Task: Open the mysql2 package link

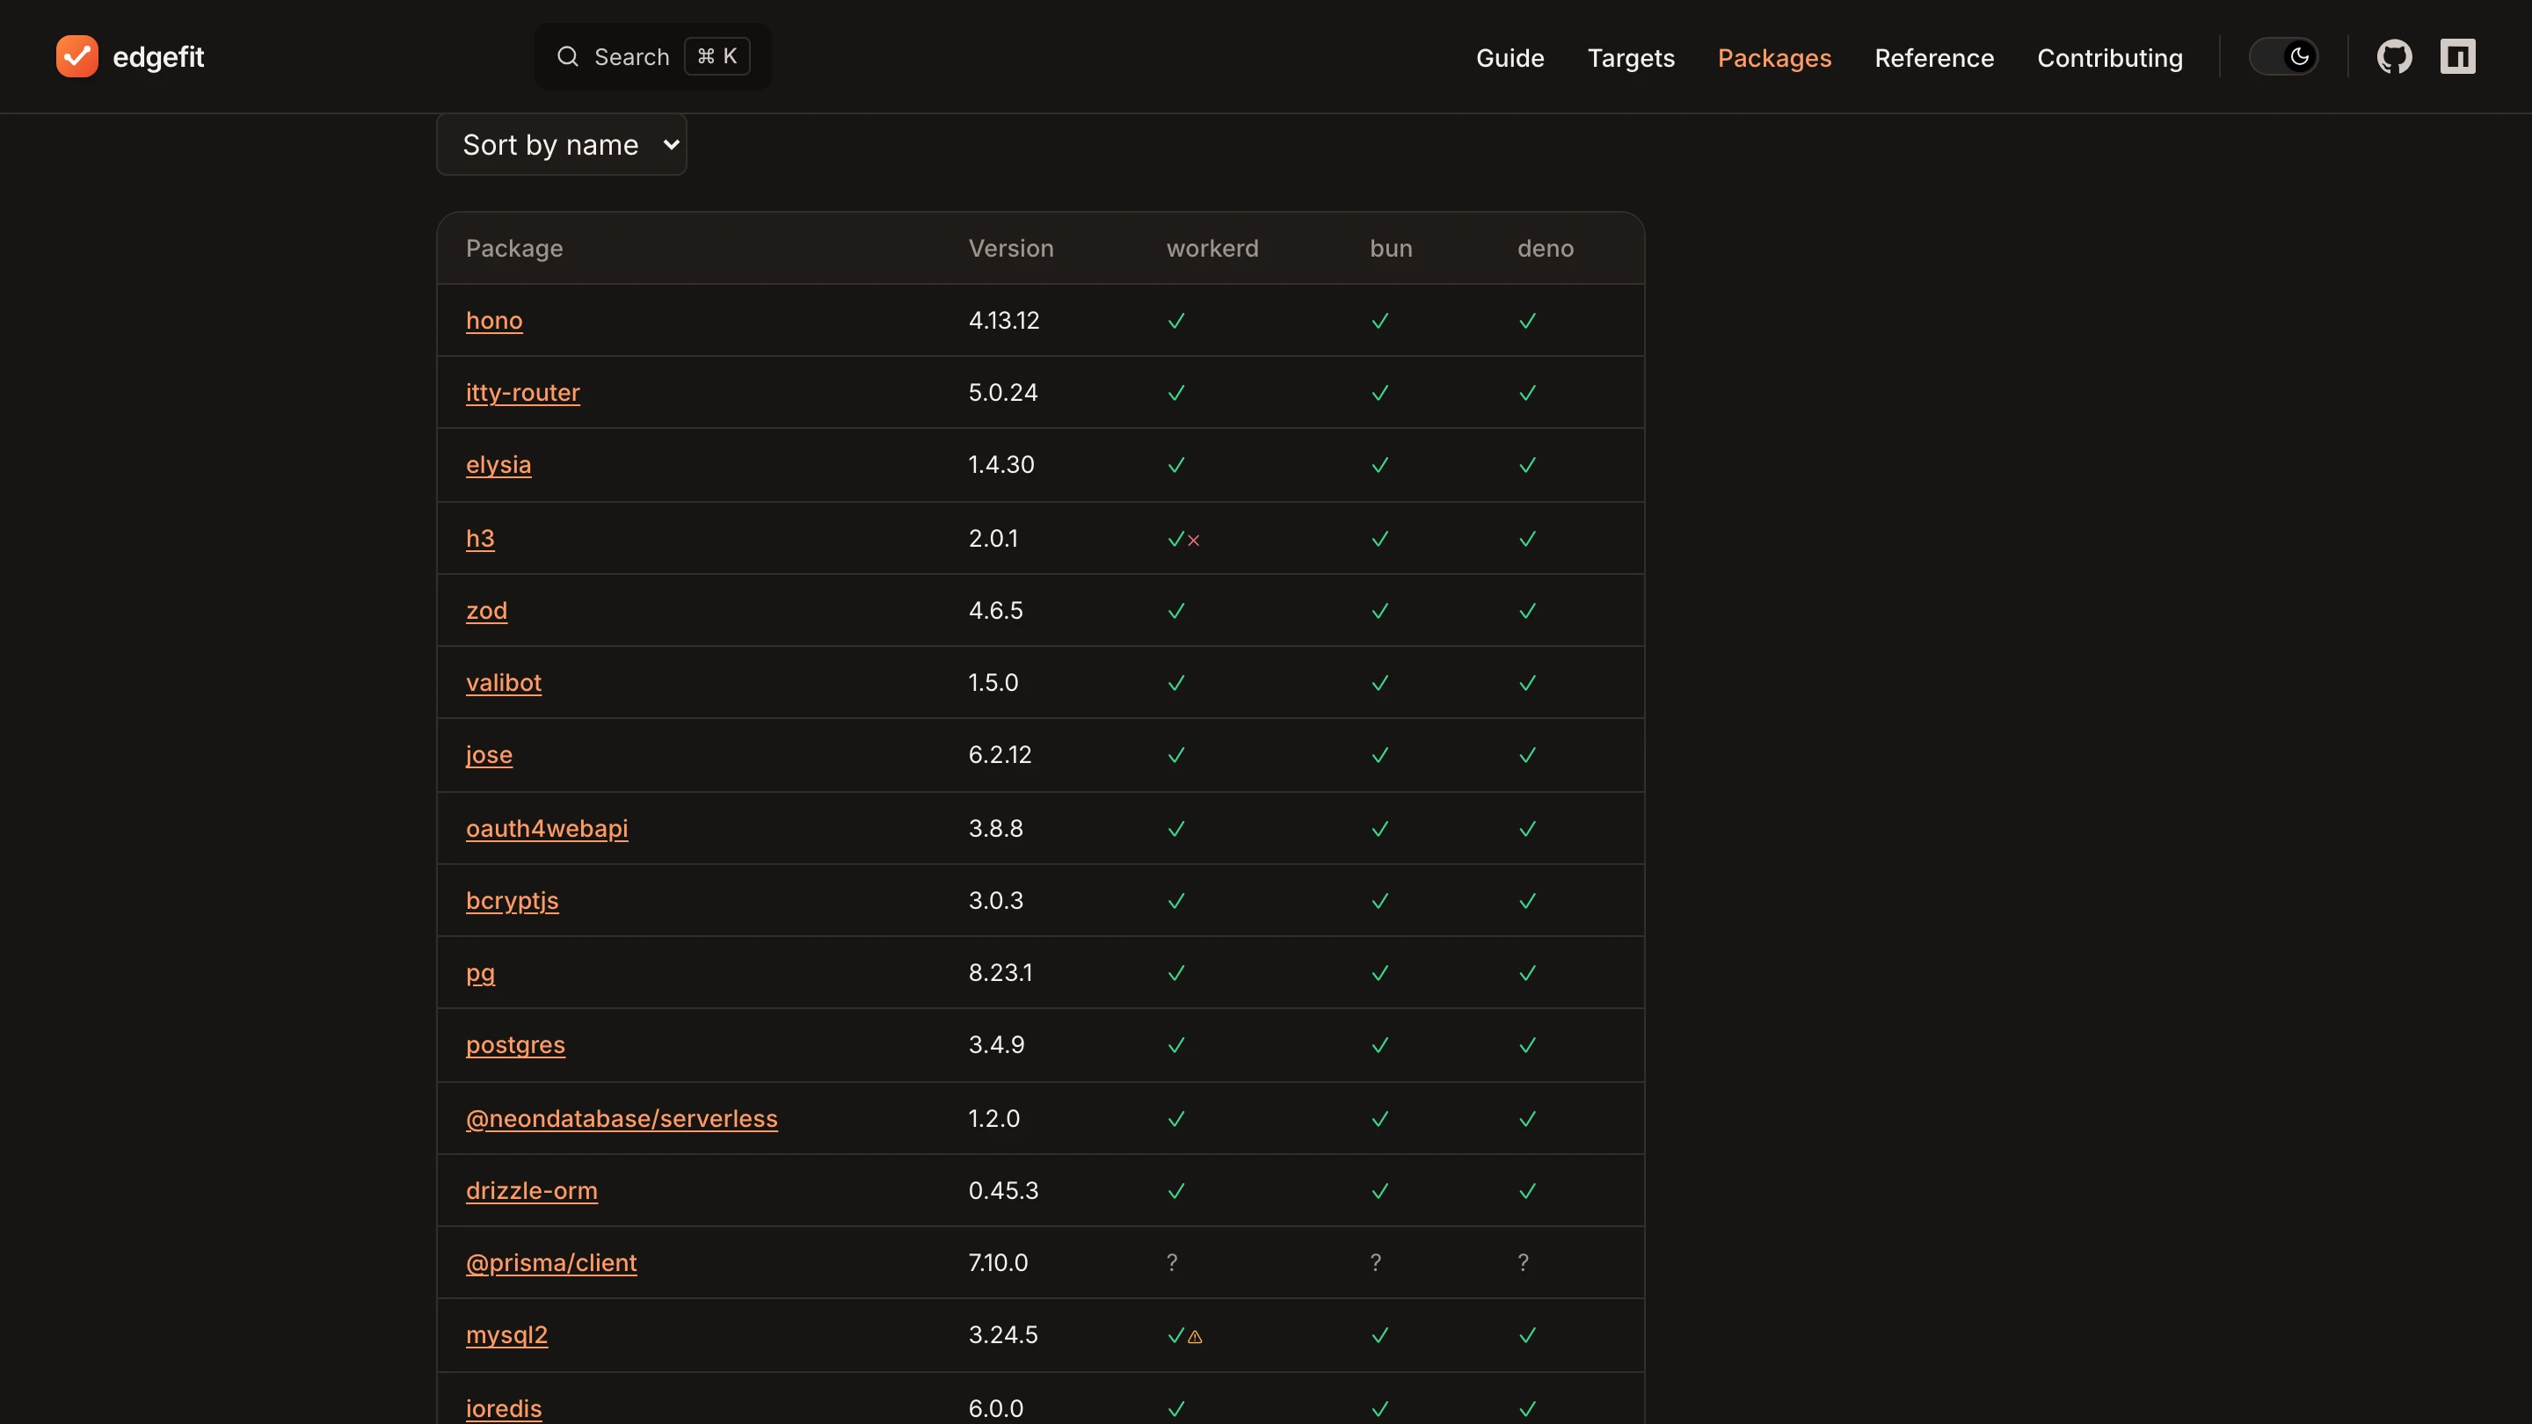Action: coord(507,1333)
